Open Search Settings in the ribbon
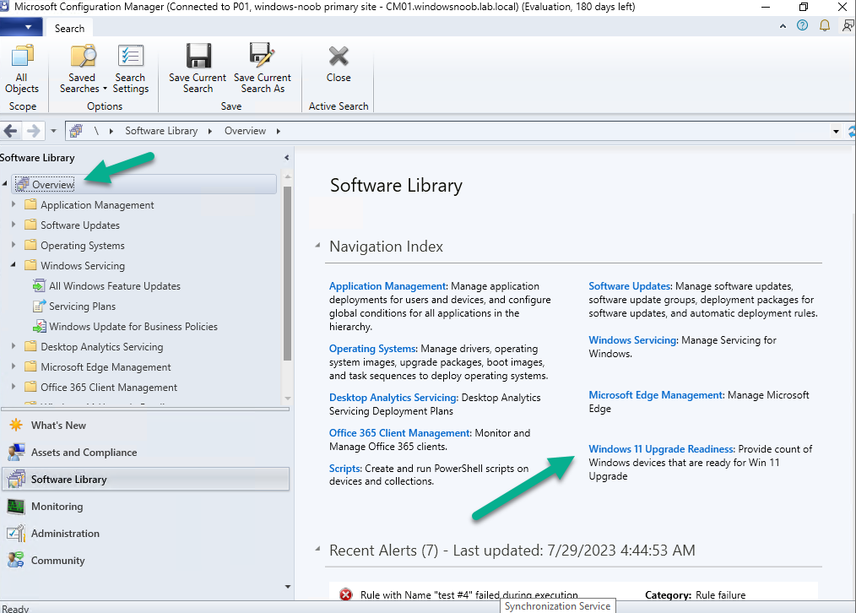 pos(131,68)
